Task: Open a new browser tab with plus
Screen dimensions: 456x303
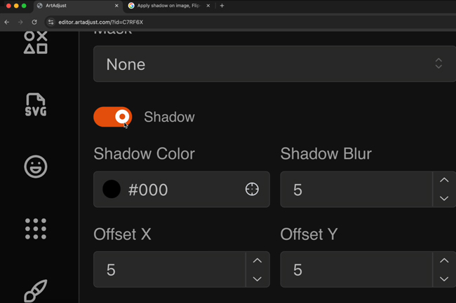Action: (222, 6)
